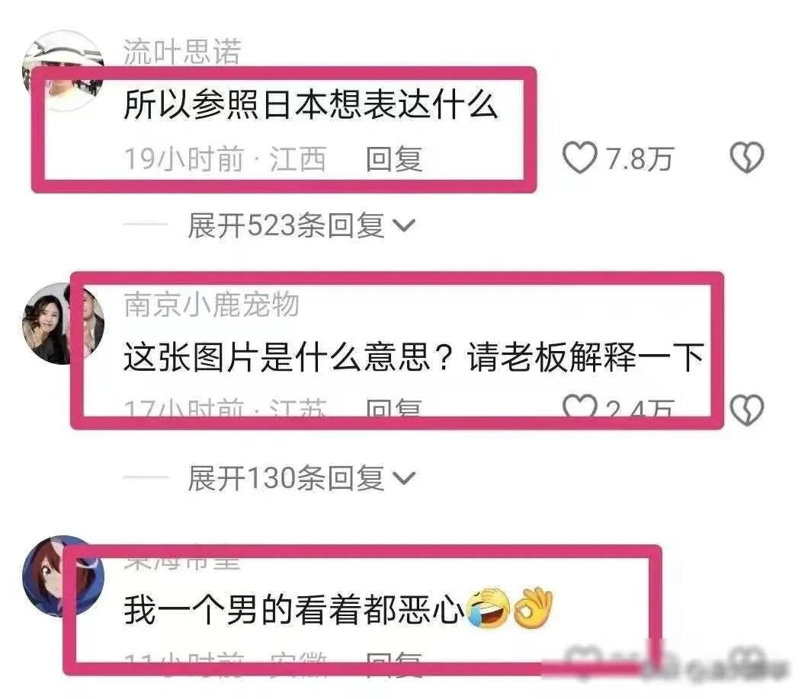Click the laughing-crying emoji in the third comment
The image size is (808, 699).
(488, 608)
